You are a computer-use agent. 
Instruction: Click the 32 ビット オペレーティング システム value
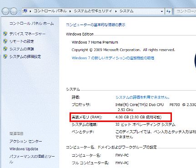coord(146,125)
